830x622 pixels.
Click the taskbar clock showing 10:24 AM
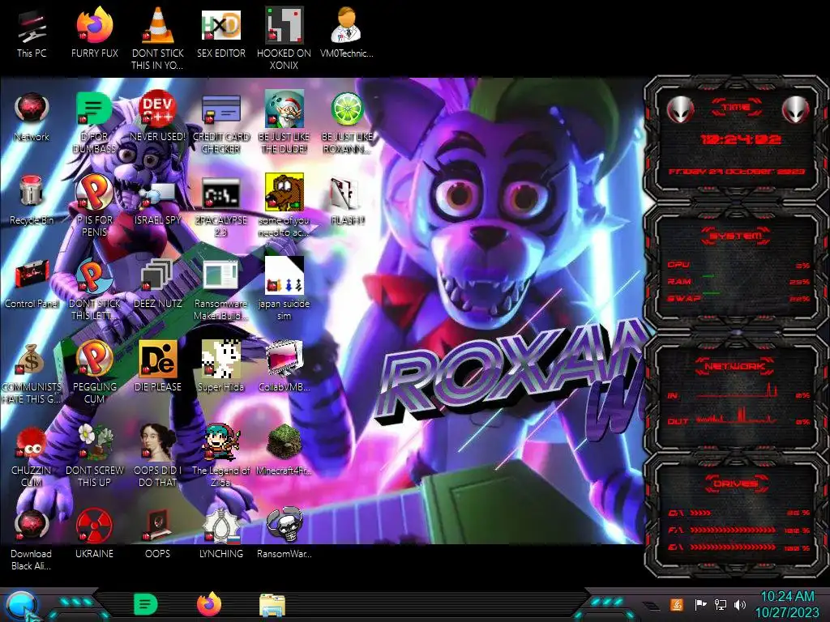[786, 604]
